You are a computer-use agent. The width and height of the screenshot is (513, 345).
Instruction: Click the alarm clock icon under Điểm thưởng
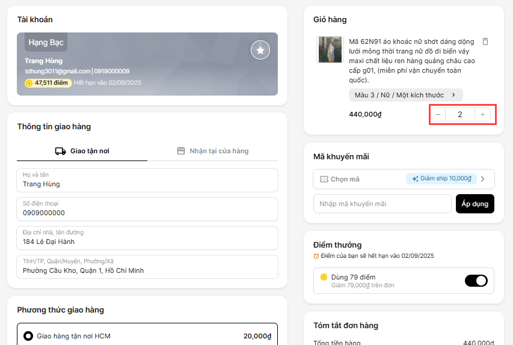(x=316, y=256)
